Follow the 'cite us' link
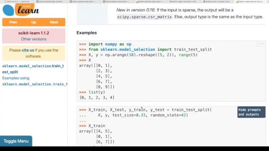 click(28, 50)
